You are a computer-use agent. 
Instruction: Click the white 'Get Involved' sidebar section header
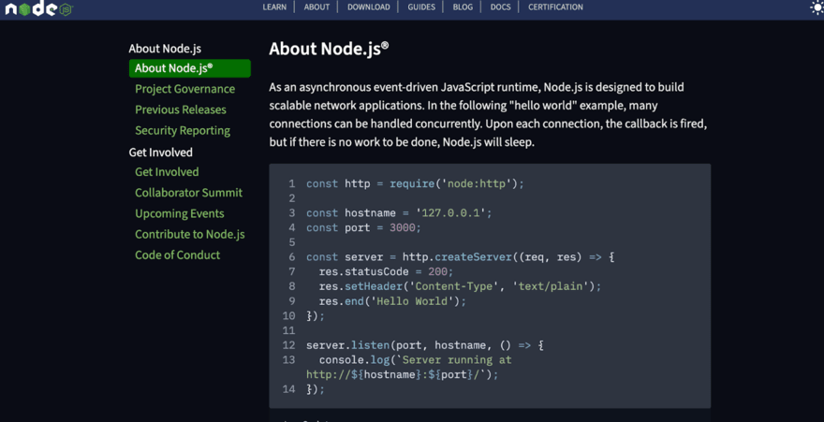160,153
